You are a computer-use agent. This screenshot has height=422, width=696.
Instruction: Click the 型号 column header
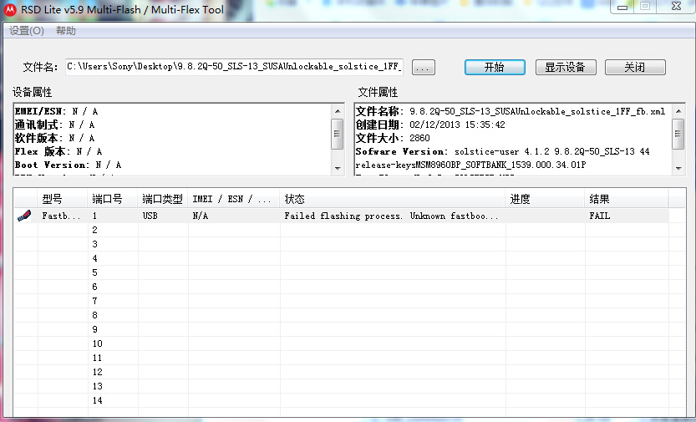point(63,199)
